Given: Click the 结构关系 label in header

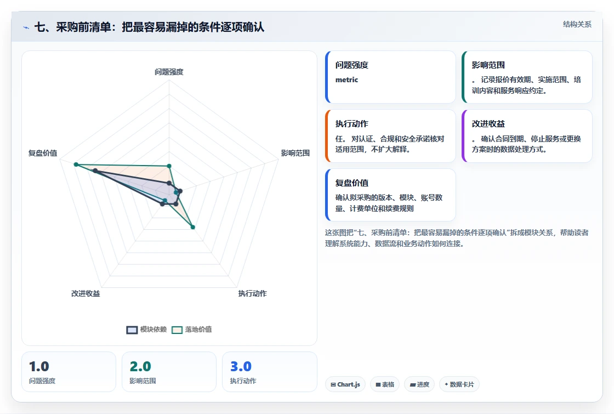Looking at the screenshot, I should [577, 24].
